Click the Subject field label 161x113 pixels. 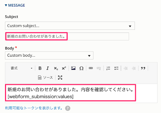[x=12, y=17]
